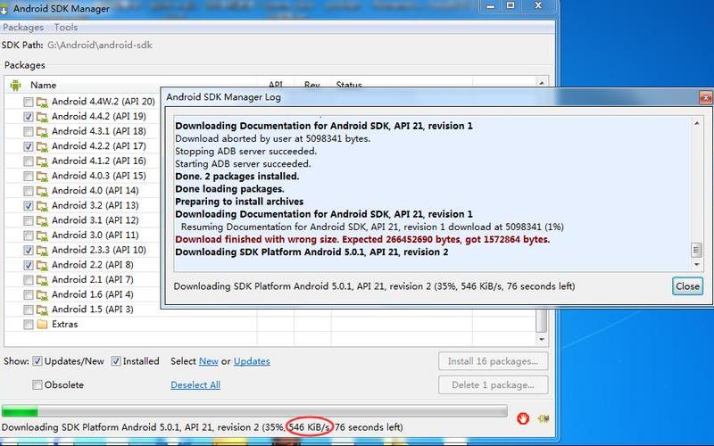Viewport: 714px width, 446px height.
Task: Click the Deselect All link
Action: pos(195,385)
